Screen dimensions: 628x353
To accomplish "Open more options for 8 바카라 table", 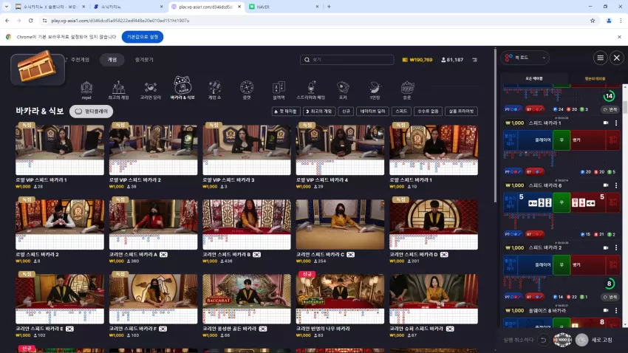I will click(616, 310).
